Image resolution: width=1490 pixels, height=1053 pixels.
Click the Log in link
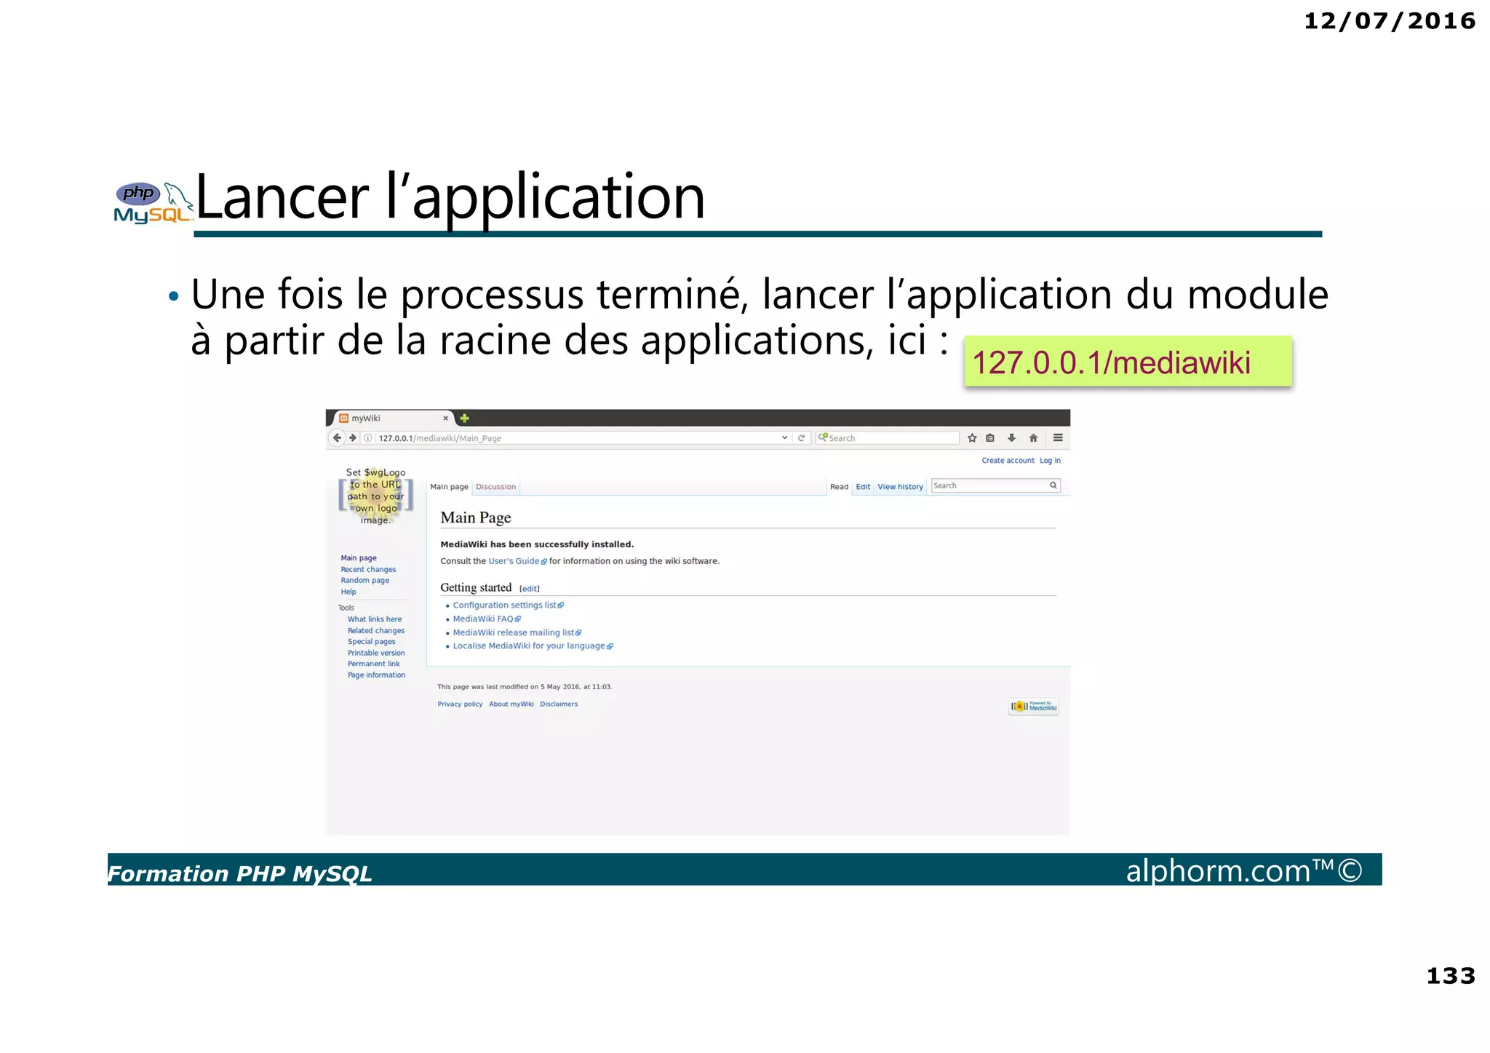1050,461
